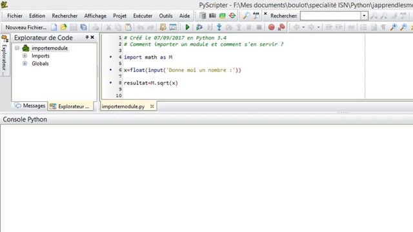Screen dimensions: 413x232
Task: Open the Rechercher combo box dropdown
Action: (x=364, y=15)
